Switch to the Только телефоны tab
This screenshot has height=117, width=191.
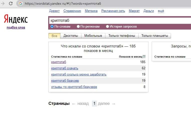[122, 36]
